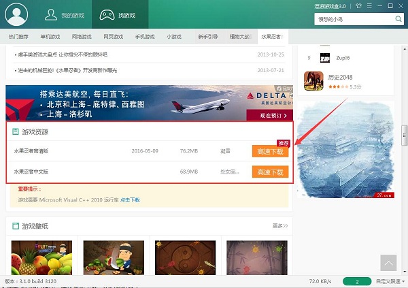This screenshot has width=408, height=288.
Task: Open the 新手引导 tab
Action: [x=207, y=36]
